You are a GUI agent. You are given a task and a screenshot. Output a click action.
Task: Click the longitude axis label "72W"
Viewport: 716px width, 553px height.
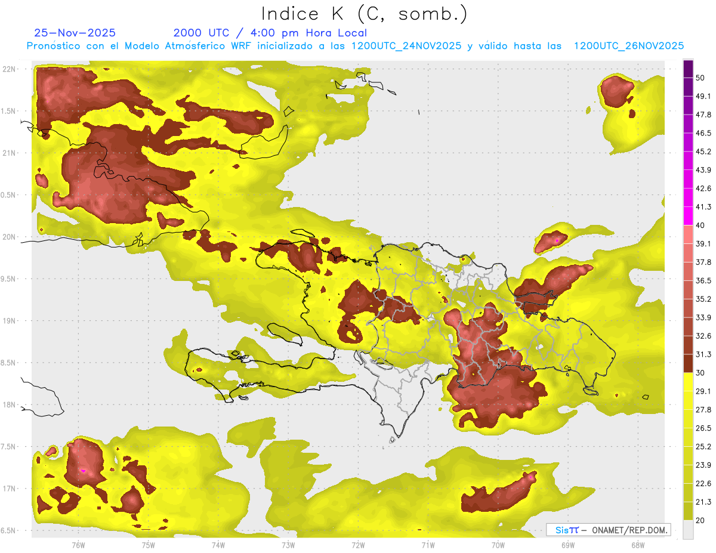pyautogui.click(x=358, y=545)
